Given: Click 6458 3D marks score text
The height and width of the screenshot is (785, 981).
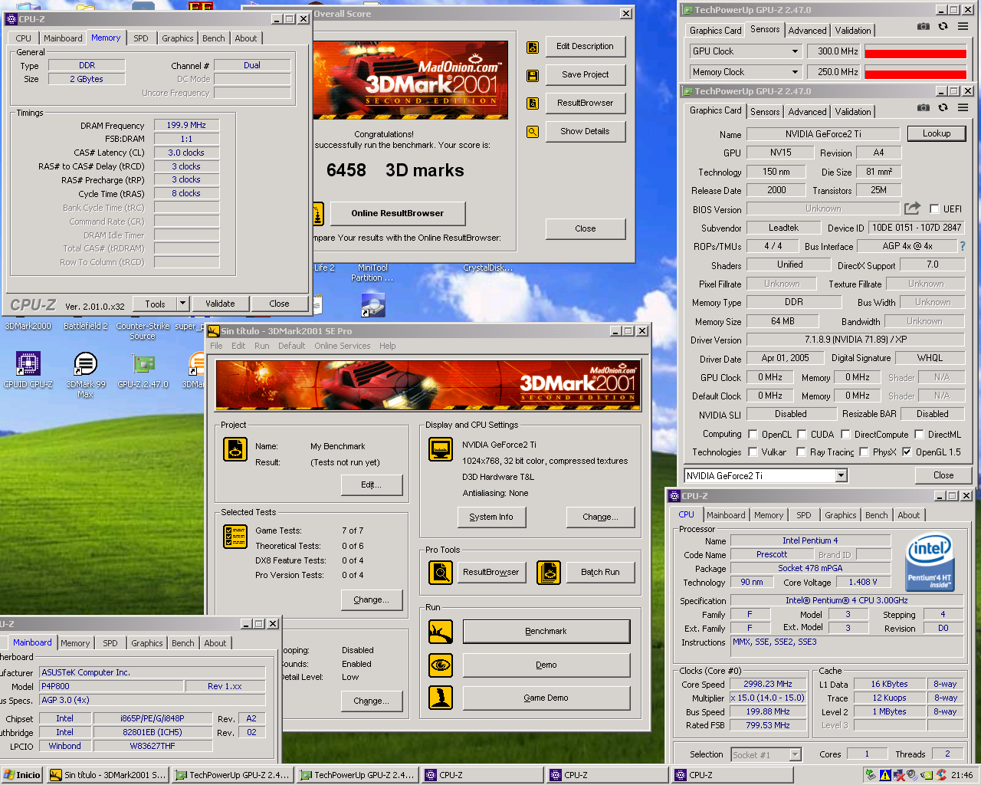Looking at the screenshot, I should coord(395,170).
